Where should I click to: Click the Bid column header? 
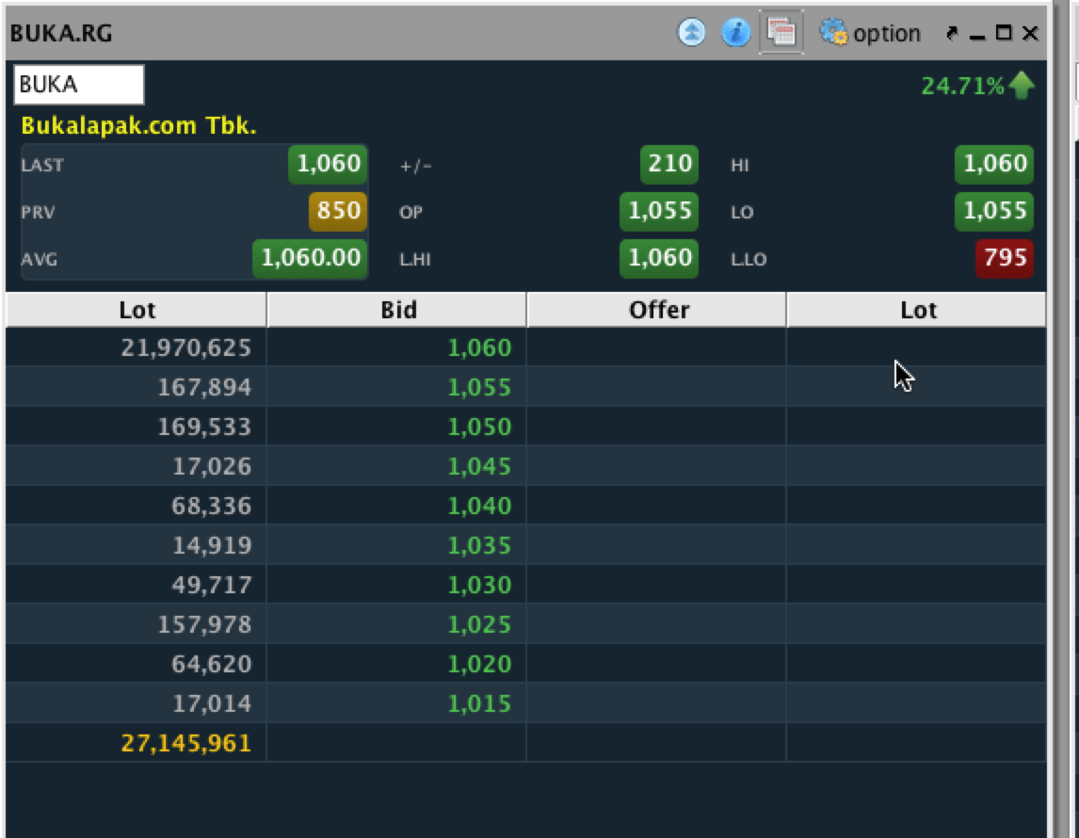[397, 310]
